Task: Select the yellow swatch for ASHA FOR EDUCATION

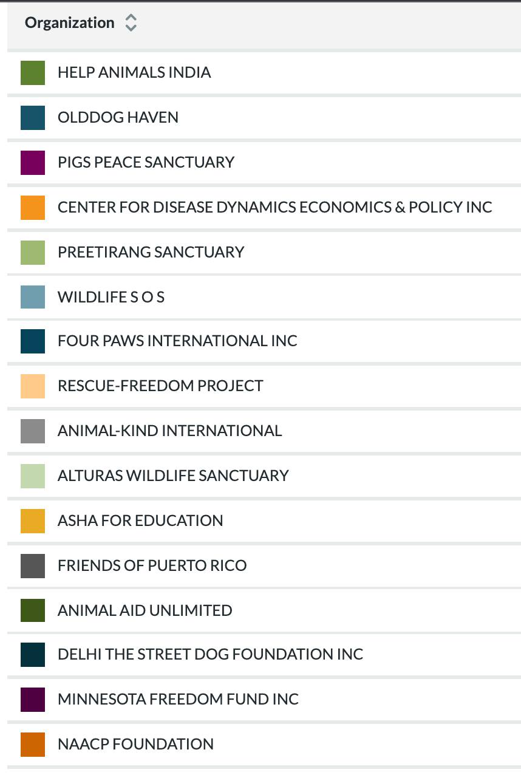Action: click(33, 521)
